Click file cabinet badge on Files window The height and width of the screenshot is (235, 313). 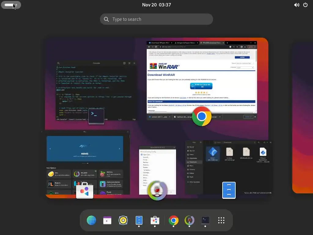coord(229,190)
